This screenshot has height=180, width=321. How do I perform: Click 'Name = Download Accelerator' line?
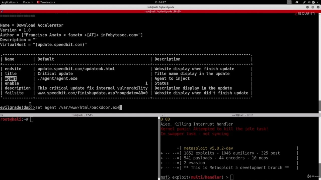[x=32, y=25]
